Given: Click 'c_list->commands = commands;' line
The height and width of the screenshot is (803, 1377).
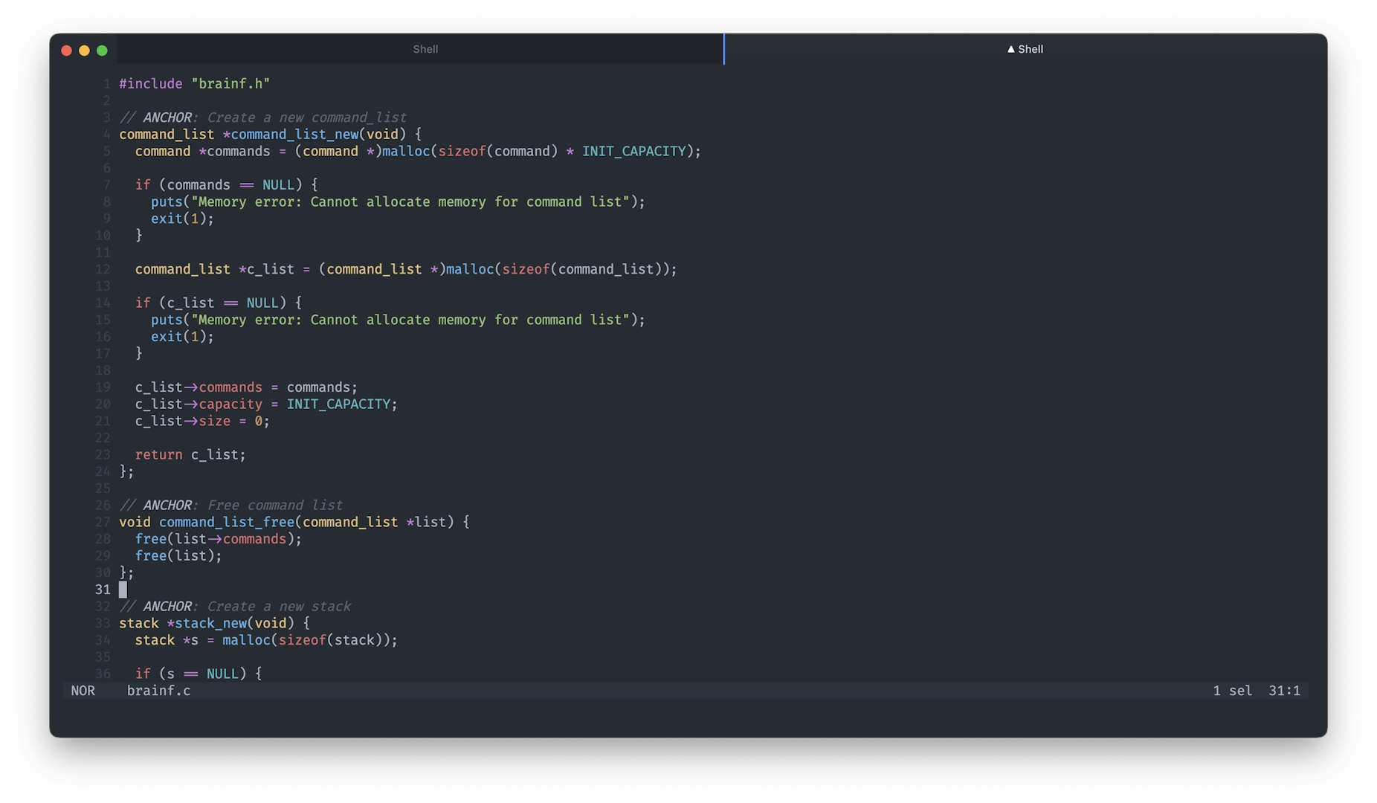Looking at the screenshot, I should coord(246,387).
